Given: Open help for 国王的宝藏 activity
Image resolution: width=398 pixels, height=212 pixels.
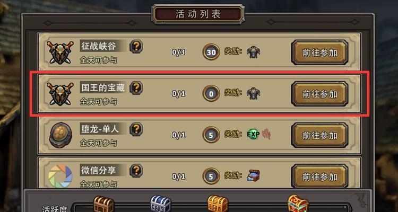Looking at the screenshot, I should [x=136, y=88].
